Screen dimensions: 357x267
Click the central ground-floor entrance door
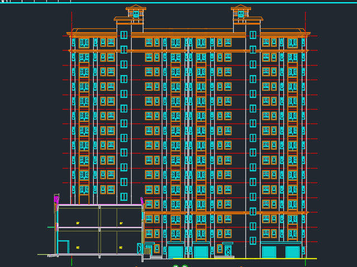[x=228, y=251]
